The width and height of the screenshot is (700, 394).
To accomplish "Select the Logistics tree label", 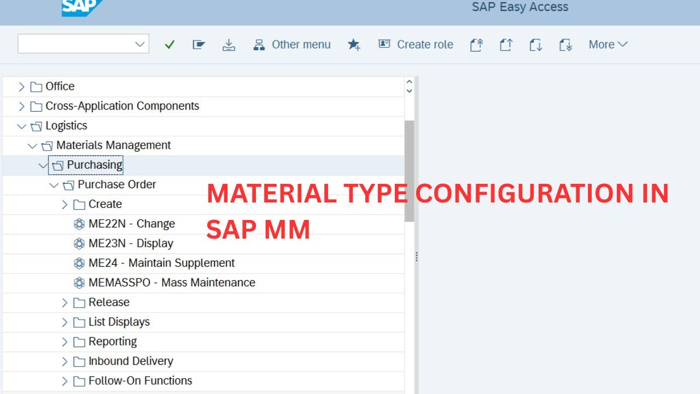I will pyautogui.click(x=66, y=126).
